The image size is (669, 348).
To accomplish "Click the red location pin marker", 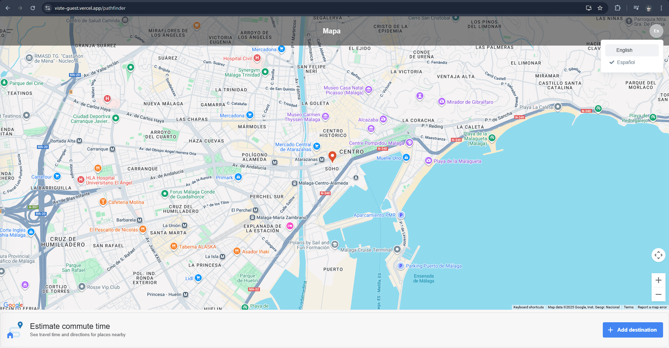I will [x=332, y=156].
